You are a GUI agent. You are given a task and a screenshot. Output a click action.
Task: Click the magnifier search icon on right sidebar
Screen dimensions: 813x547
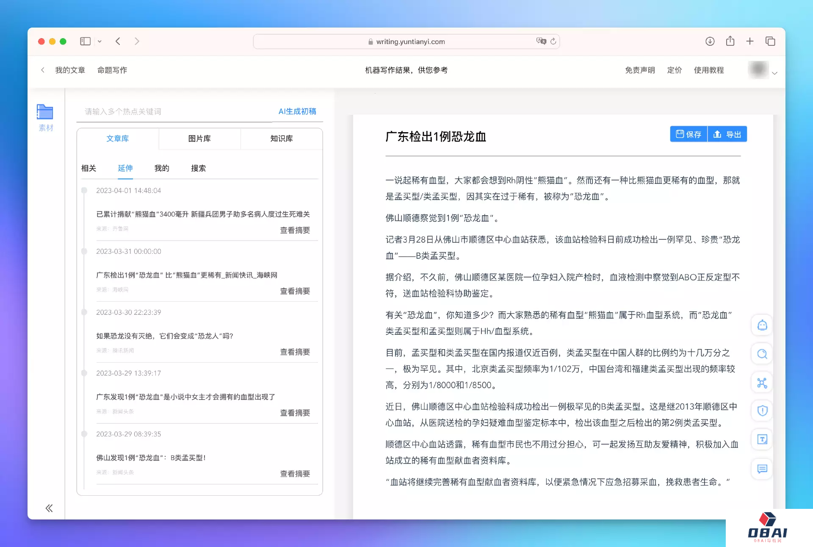[x=762, y=354]
